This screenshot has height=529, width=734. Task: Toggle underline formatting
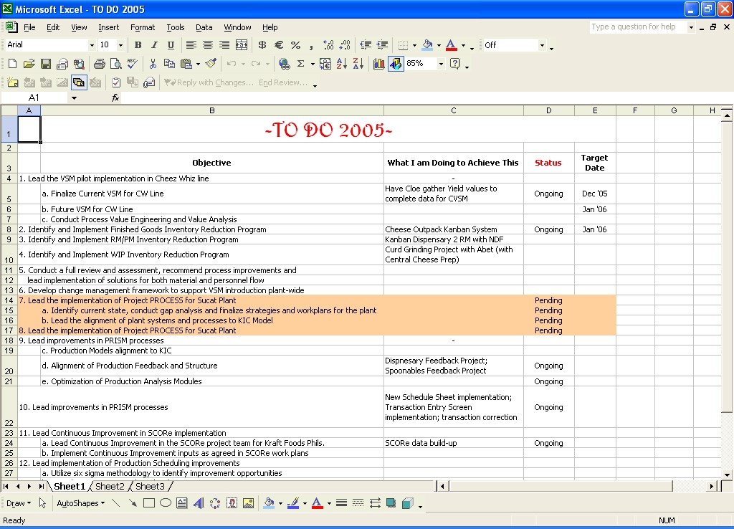(171, 45)
